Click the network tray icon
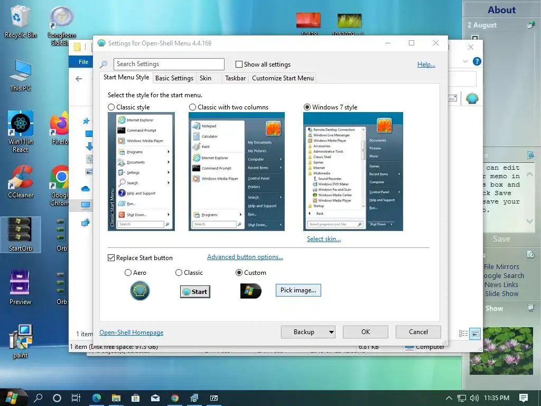 coord(462,398)
